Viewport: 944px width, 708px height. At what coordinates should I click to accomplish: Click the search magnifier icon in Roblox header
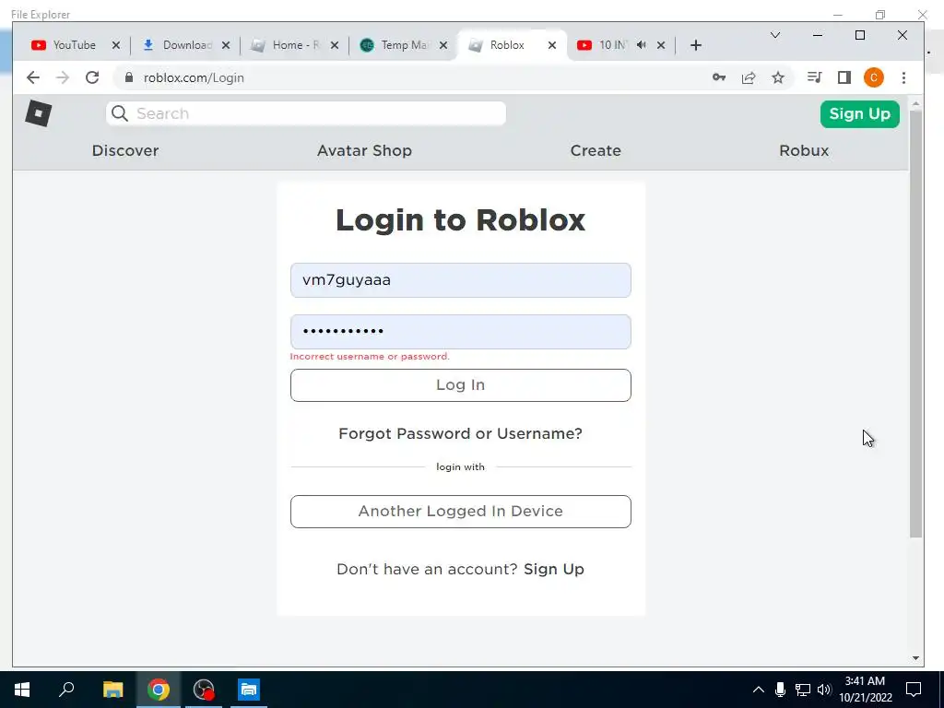click(x=120, y=113)
